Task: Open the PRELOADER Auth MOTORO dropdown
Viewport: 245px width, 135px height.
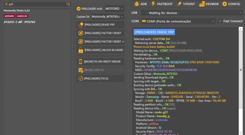Action: 114,9
